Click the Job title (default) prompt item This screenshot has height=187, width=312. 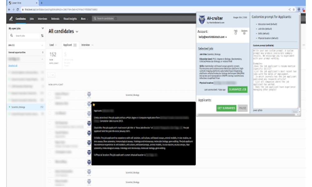(x=265, y=29)
